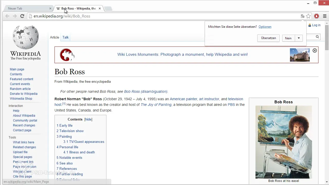The width and height of the screenshot is (329, 185).
Task: Follow the art instructor link
Action: point(209,99)
